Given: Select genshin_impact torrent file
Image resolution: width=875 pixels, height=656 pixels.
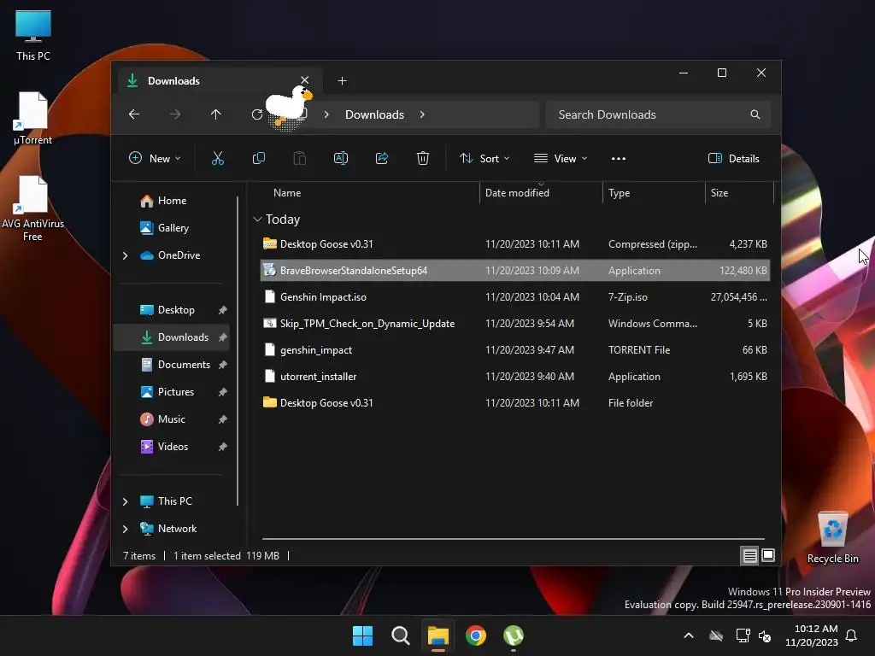Looking at the screenshot, I should 515,350.
